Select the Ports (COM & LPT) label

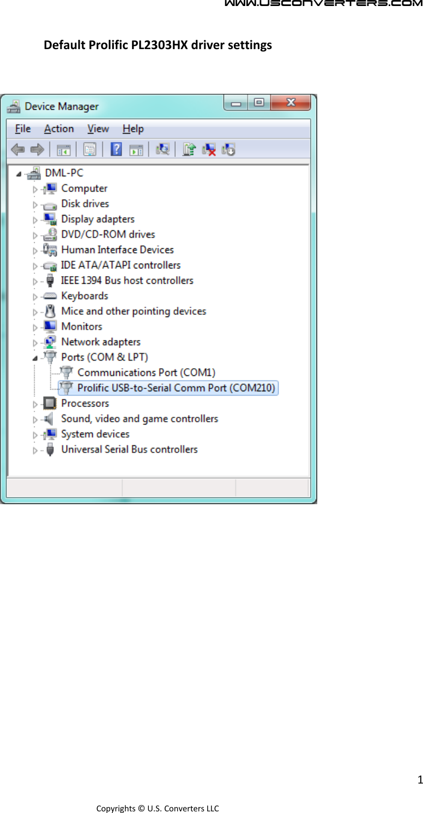click(105, 357)
